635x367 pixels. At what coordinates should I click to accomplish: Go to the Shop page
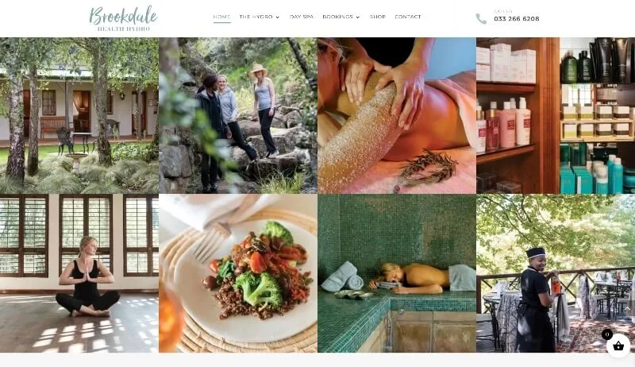click(x=378, y=17)
